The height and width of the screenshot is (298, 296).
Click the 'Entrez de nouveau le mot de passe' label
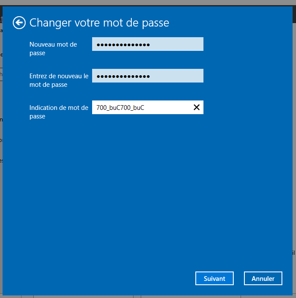coord(59,80)
